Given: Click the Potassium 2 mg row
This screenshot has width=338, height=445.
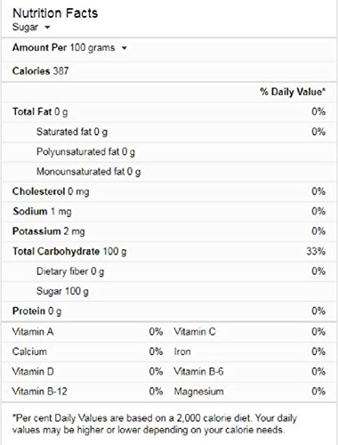Looking at the screenshot, I should coord(169,231).
